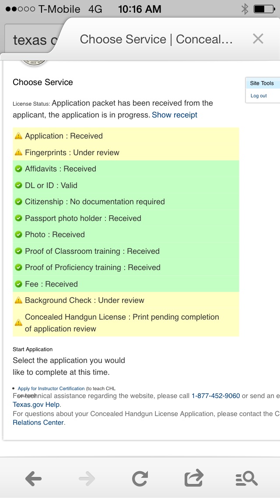Image resolution: width=280 pixels, height=498 pixels.
Task: Select the Choose Service | Conceal… tab
Action: [156, 39]
